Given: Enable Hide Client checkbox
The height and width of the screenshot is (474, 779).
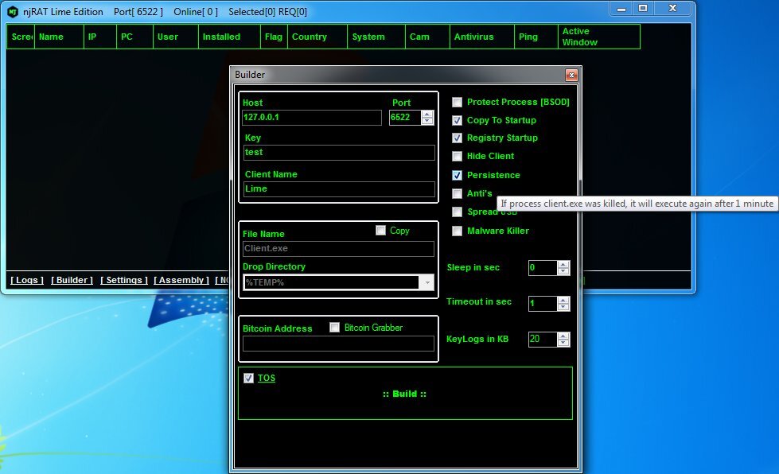Looking at the screenshot, I should 457,157.
